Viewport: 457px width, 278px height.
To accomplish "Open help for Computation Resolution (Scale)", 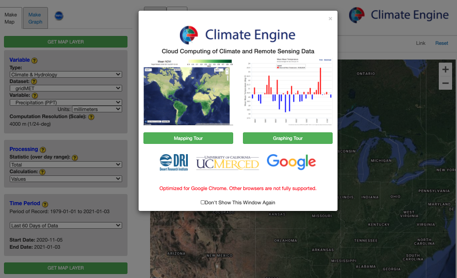I will (91, 117).
